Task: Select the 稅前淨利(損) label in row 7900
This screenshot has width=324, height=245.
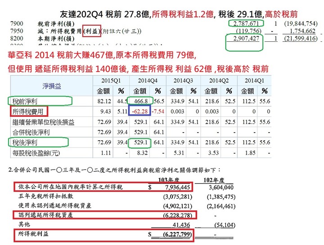Action: pos(56,24)
